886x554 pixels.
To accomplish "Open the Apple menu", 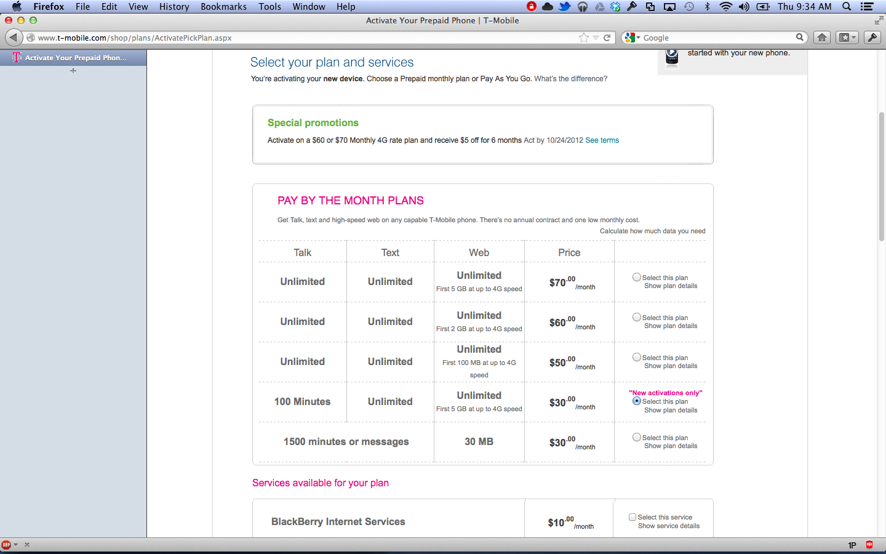I will point(17,7).
